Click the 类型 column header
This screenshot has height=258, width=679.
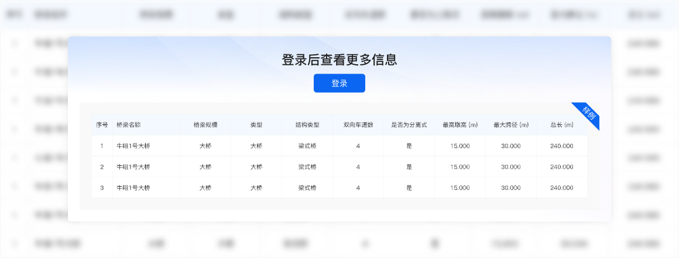256,125
